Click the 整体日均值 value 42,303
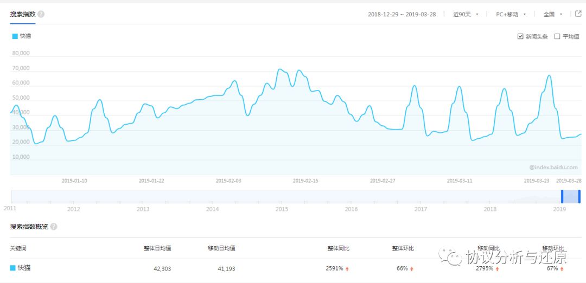586x283 pixels. 162,268
